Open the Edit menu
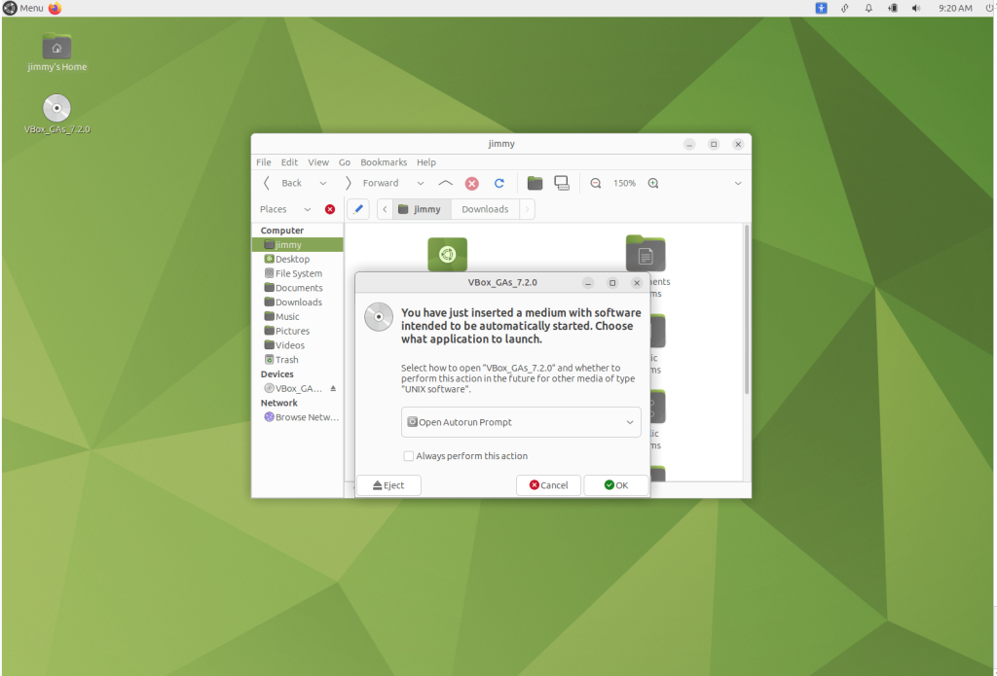 point(289,162)
